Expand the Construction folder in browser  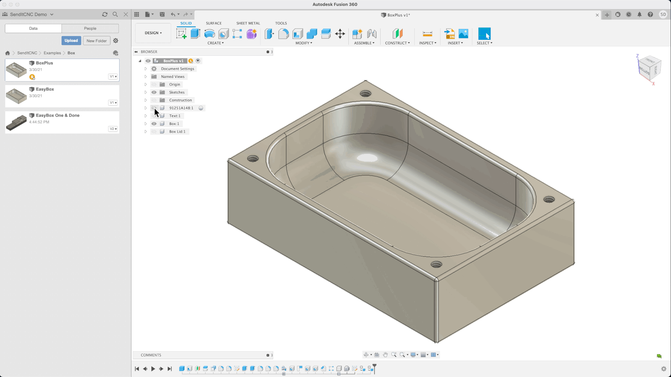coord(145,100)
